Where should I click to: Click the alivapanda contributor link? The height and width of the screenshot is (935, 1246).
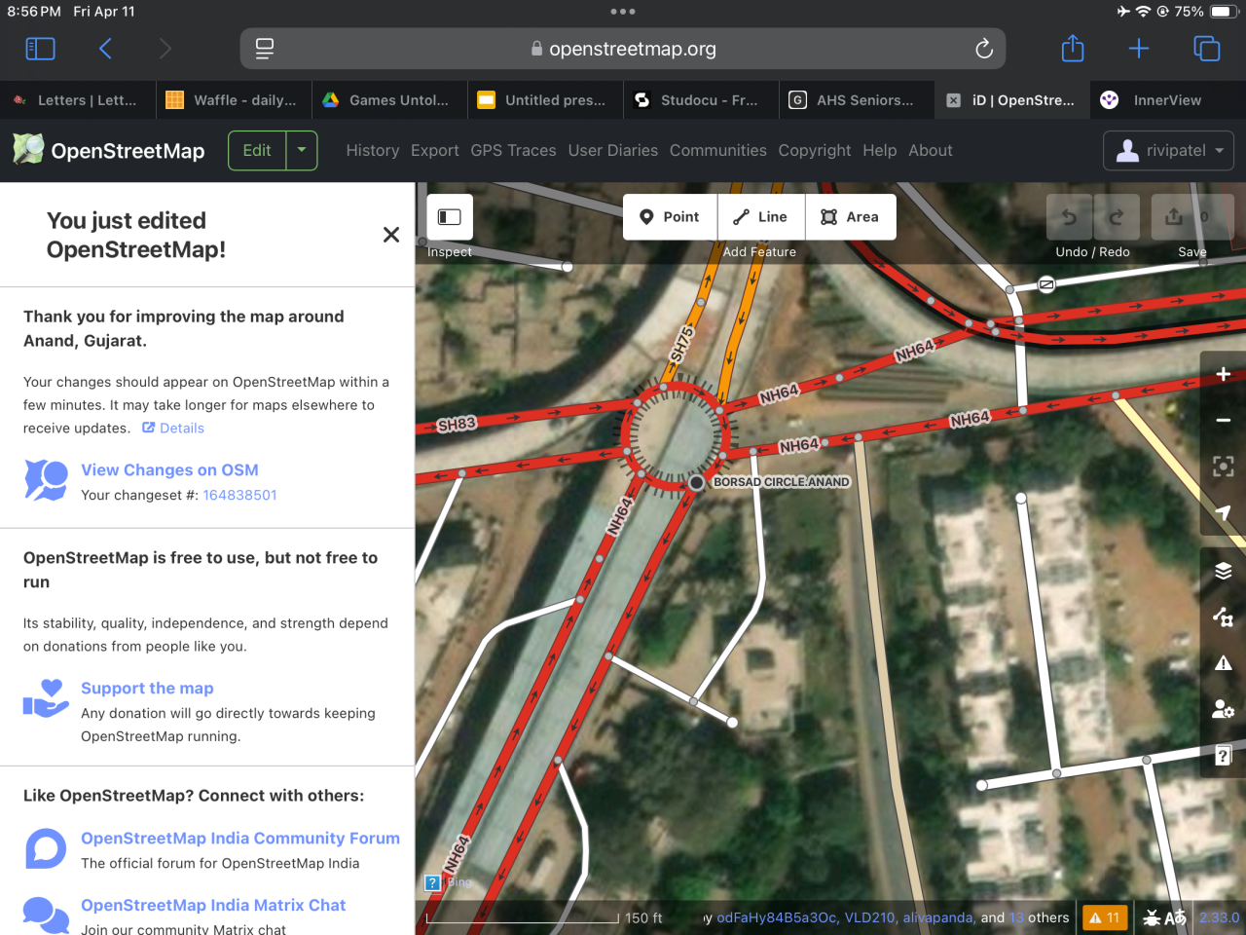938,917
